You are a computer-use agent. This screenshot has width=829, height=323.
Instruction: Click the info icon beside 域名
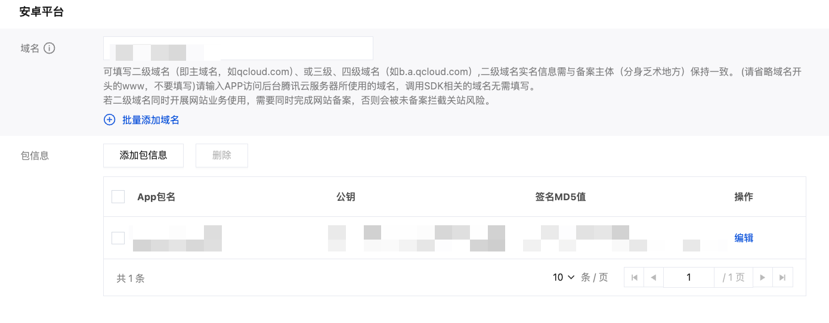(x=50, y=48)
